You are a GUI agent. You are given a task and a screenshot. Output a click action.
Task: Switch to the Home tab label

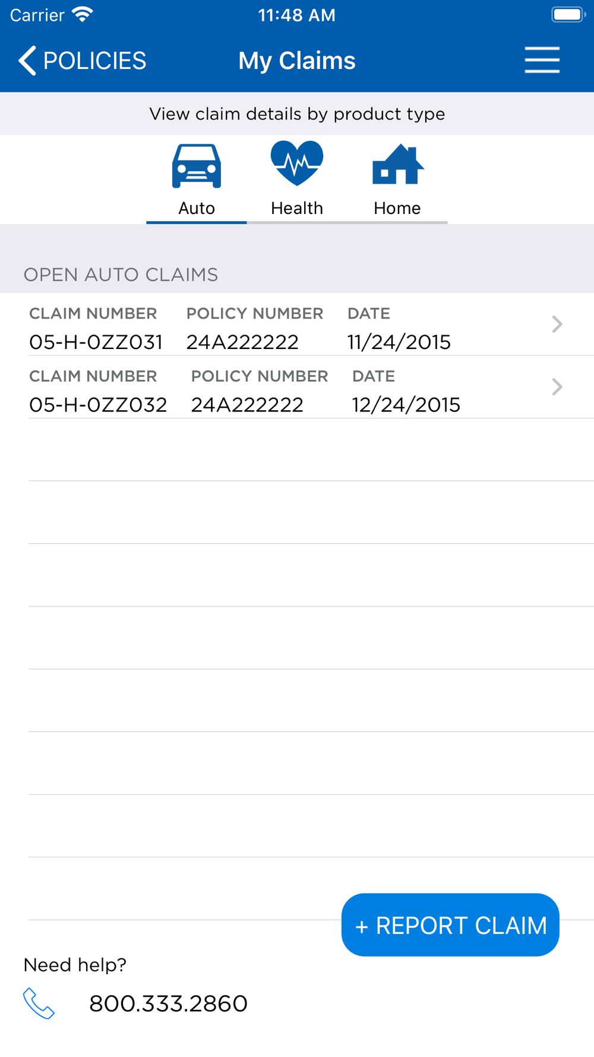(x=397, y=208)
